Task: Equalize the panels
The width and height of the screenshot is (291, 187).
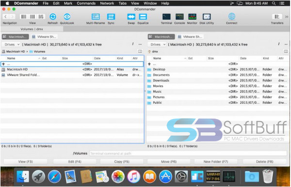Action: point(143,16)
